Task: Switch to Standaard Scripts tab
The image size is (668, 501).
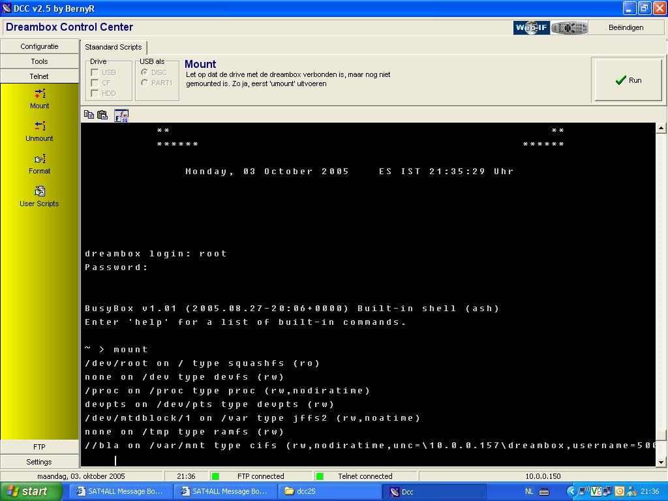Action: pos(114,47)
